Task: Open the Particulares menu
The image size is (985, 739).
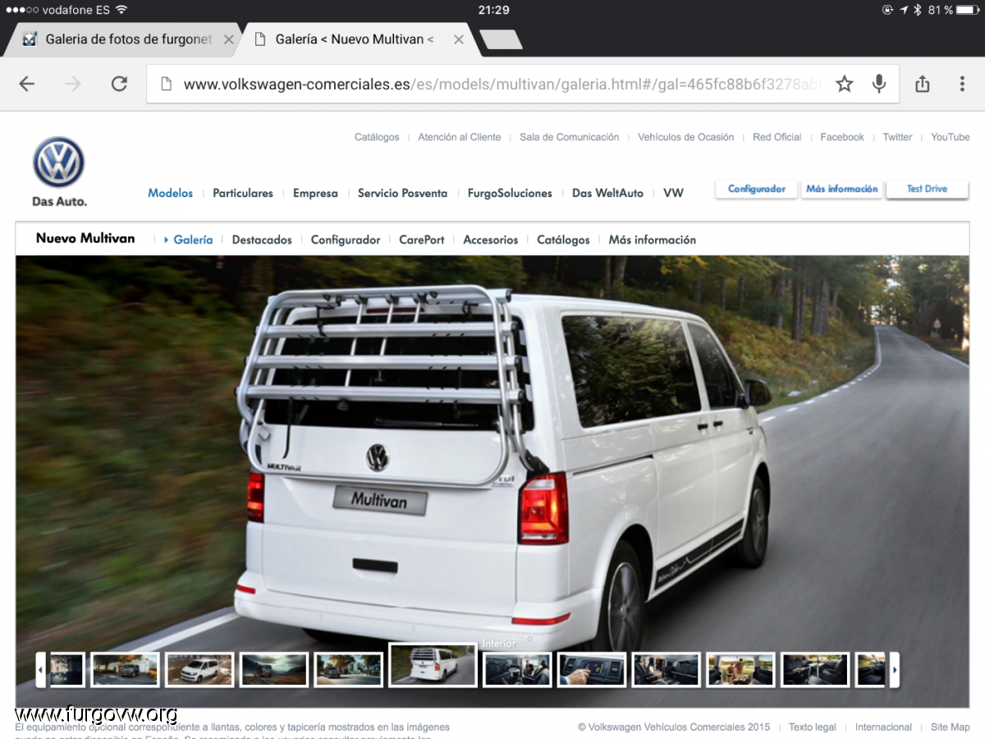Action: pyautogui.click(x=243, y=193)
